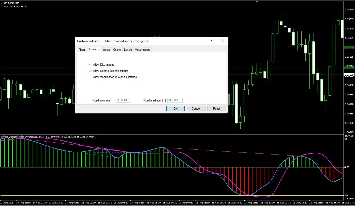Uncheck Allow external experts imports
This screenshot has width=356, height=206.
91,71
